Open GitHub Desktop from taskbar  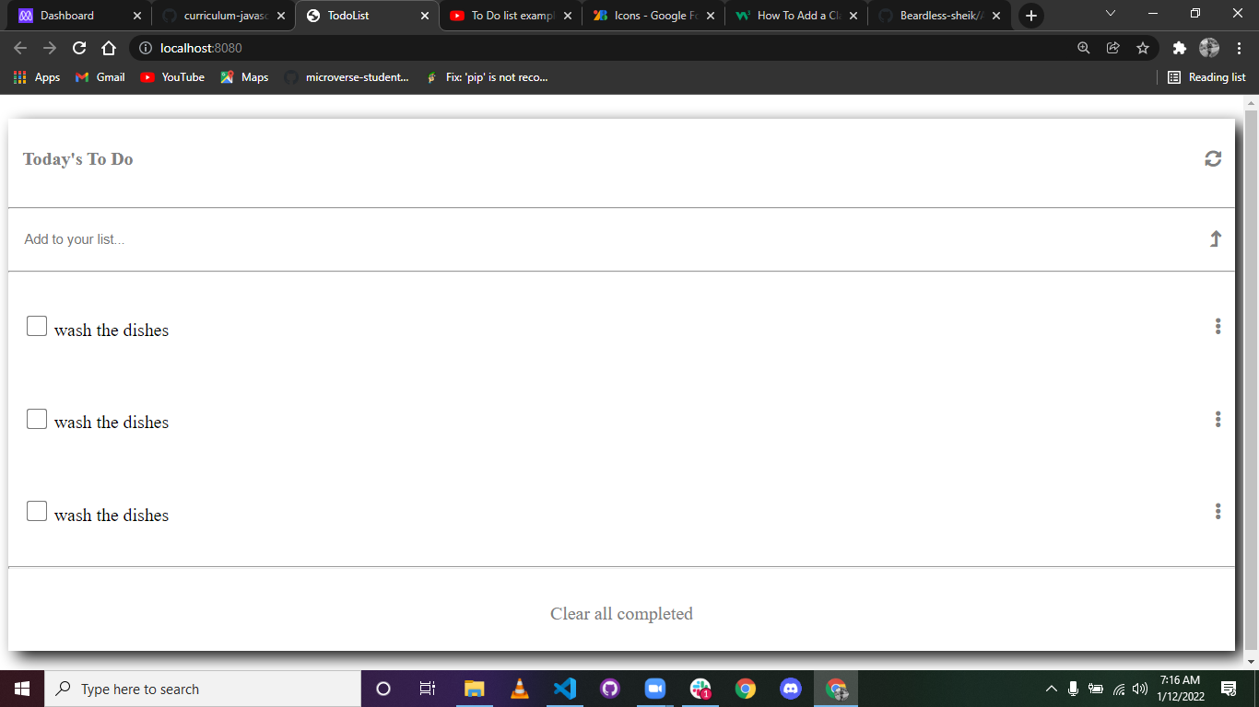pyautogui.click(x=609, y=689)
